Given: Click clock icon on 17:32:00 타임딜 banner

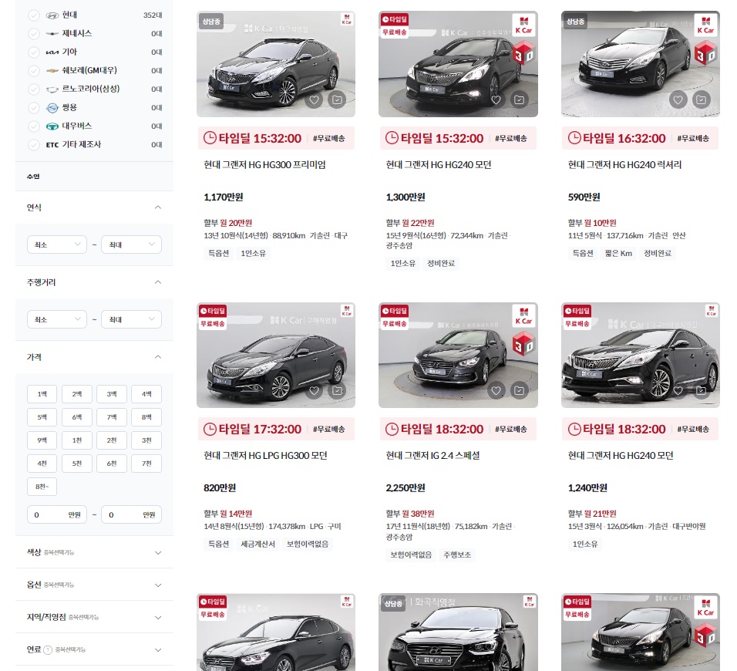Looking at the screenshot, I should (x=210, y=429).
